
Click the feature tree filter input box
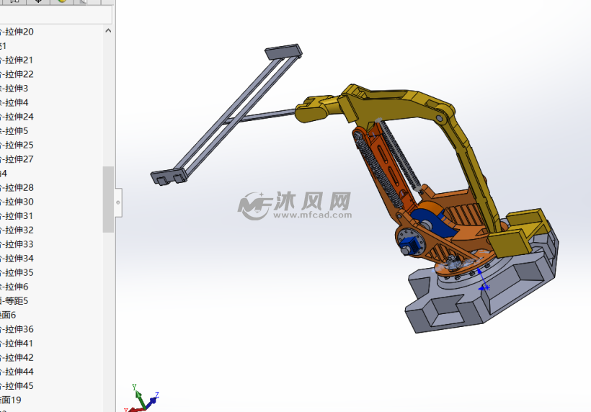click(x=55, y=15)
